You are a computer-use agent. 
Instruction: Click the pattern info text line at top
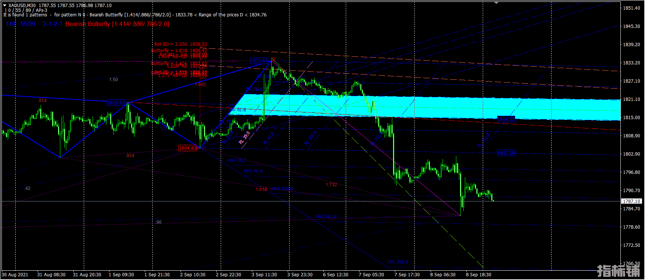pos(135,15)
